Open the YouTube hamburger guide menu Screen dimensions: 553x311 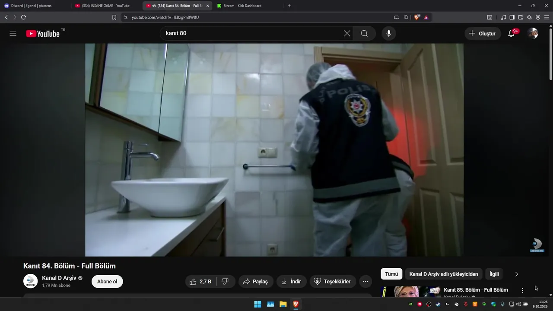(x=13, y=33)
